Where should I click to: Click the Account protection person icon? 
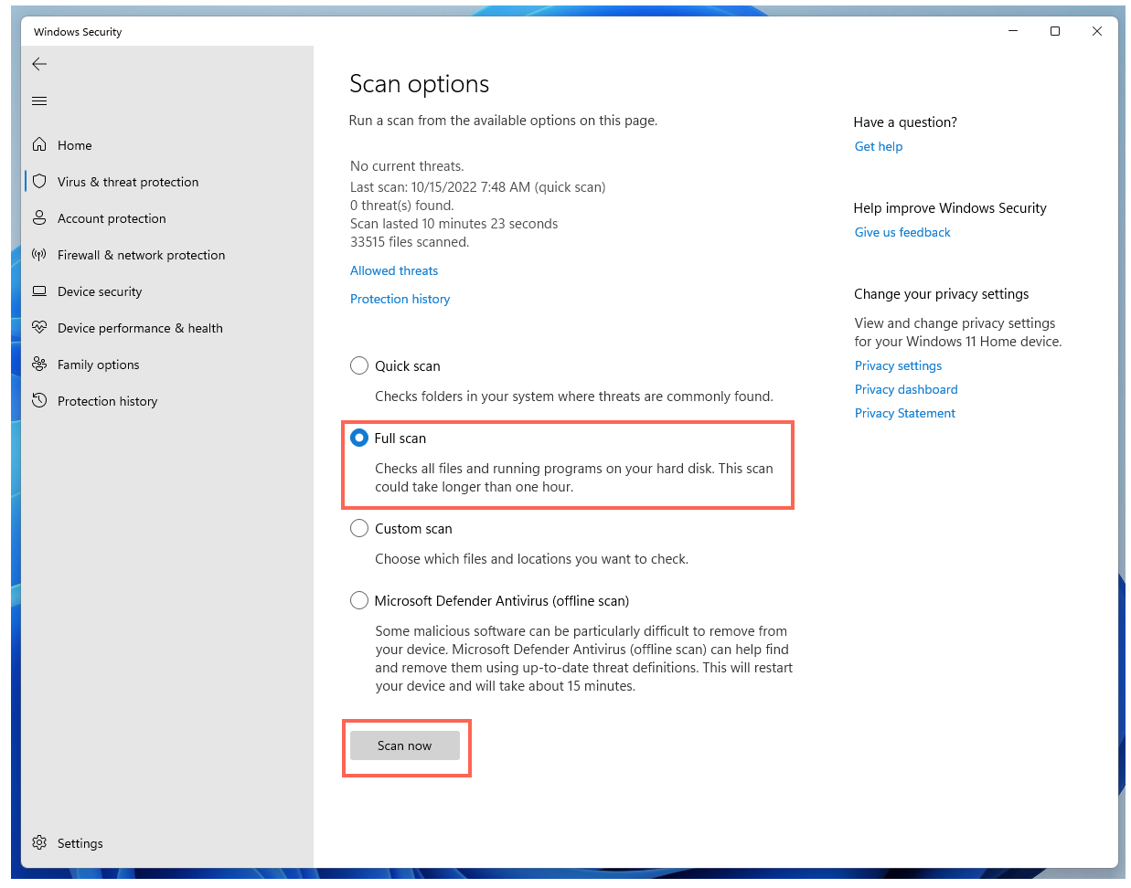(39, 217)
